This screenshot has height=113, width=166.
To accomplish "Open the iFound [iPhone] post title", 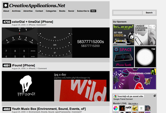I will pos(23,66).
